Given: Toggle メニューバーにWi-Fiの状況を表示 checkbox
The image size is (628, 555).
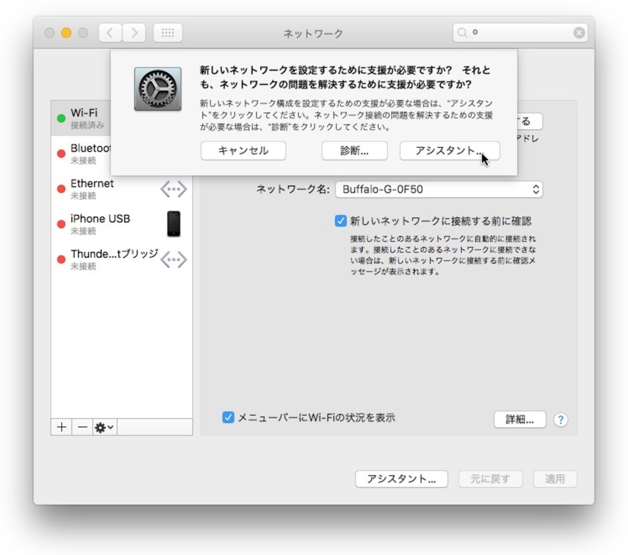Looking at the screenshot, I should (x=228, y=417).
